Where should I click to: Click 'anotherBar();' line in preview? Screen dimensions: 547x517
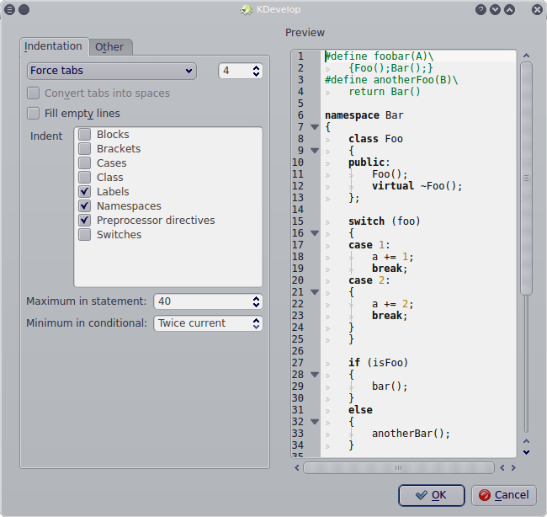(411, 434)
